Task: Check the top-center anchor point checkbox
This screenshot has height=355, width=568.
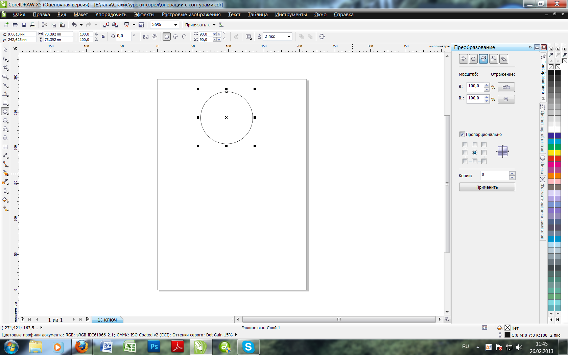Action: click(x=475, y=144)
